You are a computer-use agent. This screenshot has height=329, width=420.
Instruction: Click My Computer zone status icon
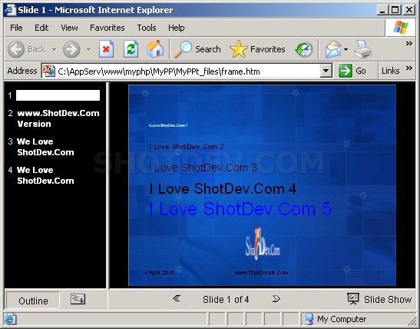309,319
